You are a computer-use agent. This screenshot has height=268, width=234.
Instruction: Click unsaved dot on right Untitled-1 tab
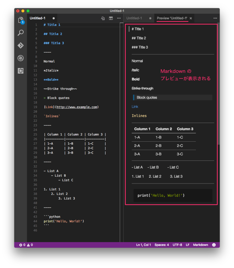point(150,18)
